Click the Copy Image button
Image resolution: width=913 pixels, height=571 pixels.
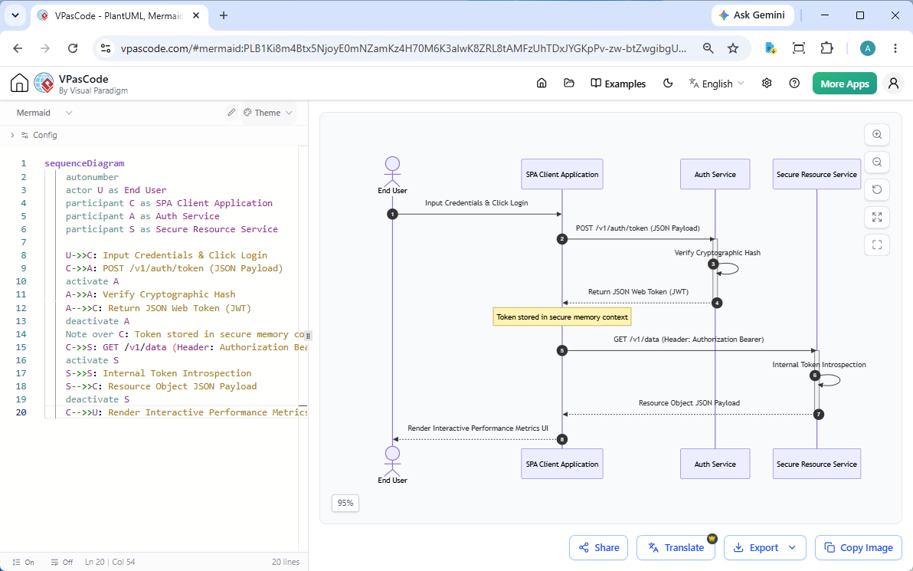[x=859, y=548]
